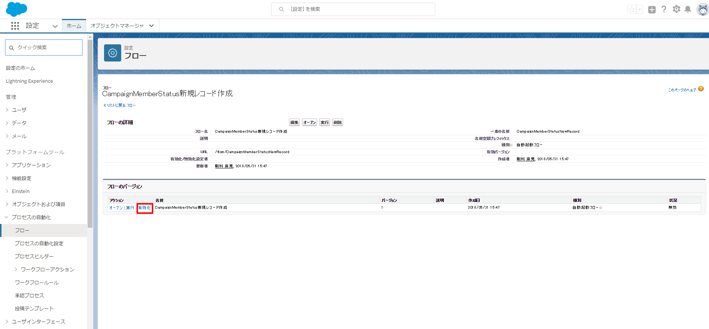Open the user avatar profile menu
709x329 pixels.
pyautogui.click(x=702, y=10)
